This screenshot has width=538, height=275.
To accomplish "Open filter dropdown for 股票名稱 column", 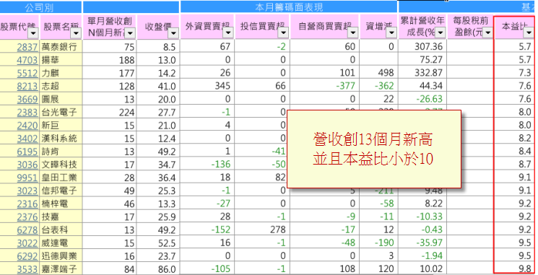I will (x=76, y=33).
